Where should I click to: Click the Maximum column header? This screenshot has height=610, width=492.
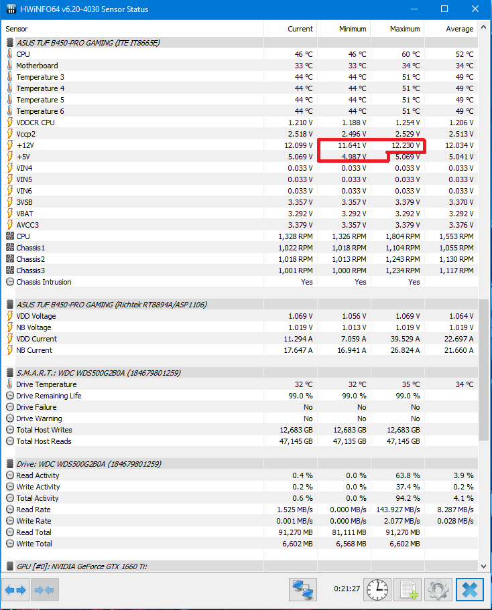405,29
